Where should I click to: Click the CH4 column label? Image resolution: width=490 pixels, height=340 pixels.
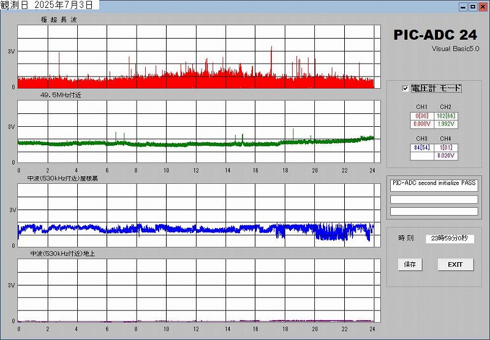coord(446,138)
